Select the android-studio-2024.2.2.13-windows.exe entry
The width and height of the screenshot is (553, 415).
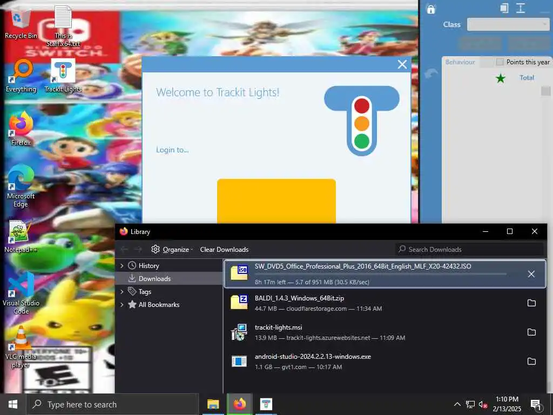pyautogui.click(x=385, y=362)
